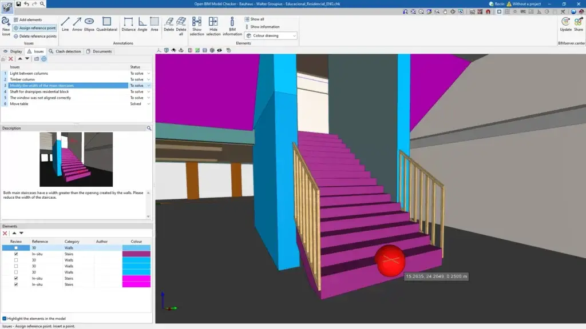Open the Documents tab
586x329 pixels.
click(99, 51)
